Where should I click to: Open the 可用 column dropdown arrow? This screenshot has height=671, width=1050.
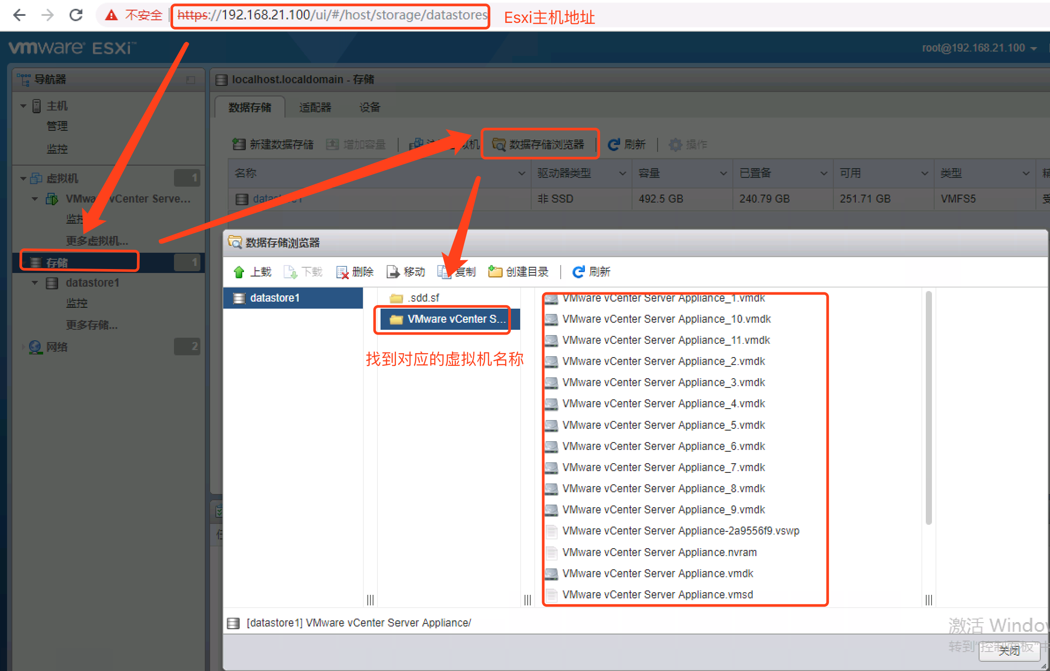pyautogui.click(x=924, y=173)
